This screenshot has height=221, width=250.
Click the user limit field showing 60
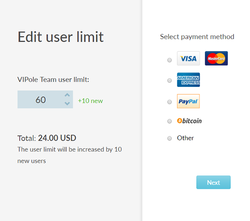[45, 99]
